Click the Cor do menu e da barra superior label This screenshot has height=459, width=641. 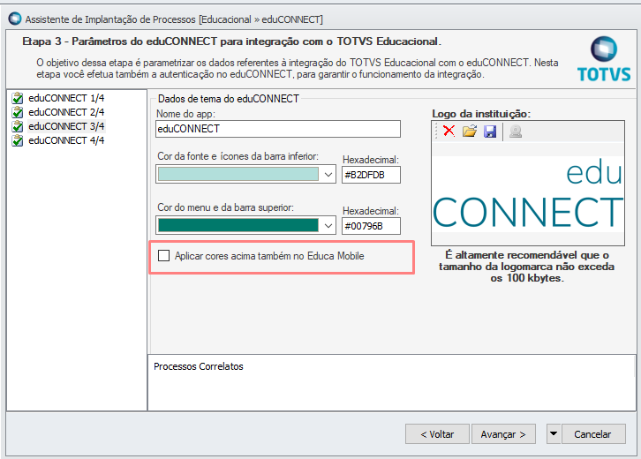click(226, 207)
